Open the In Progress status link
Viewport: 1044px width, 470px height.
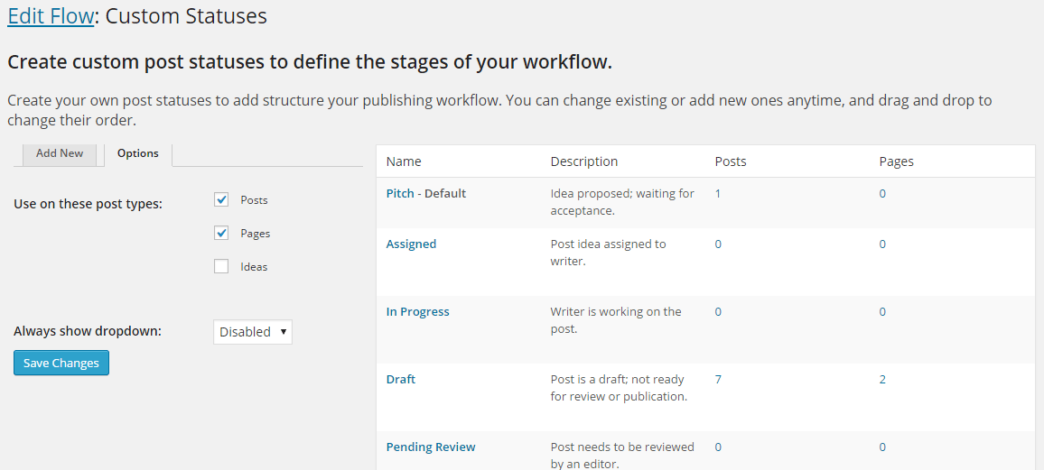coord(417,312)
